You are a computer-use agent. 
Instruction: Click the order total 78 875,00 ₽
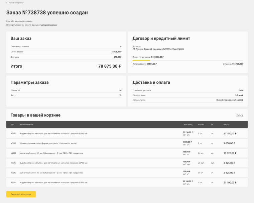[x=110, y=66]
